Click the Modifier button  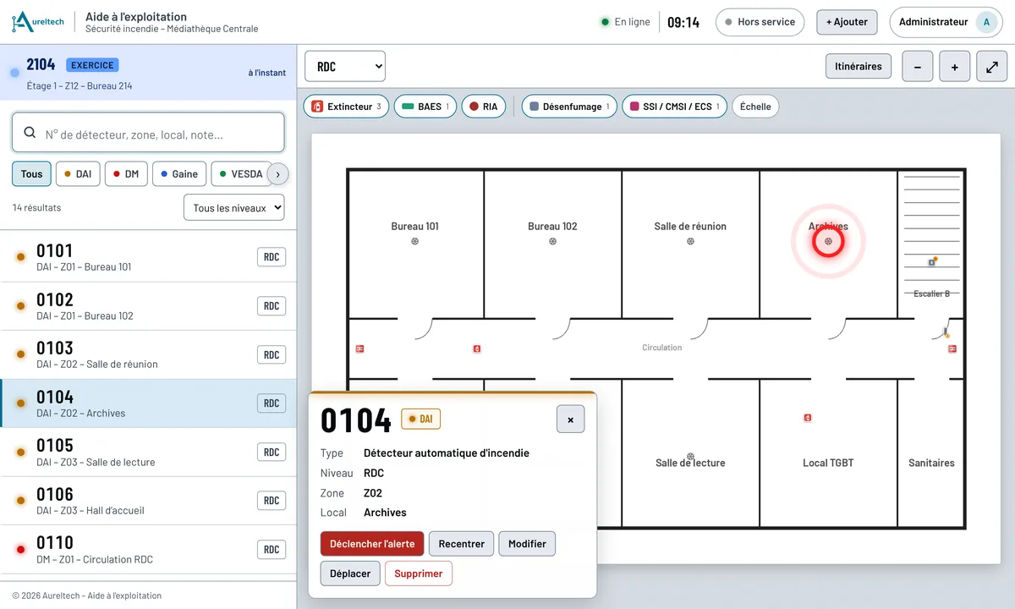tap(527, 544)
